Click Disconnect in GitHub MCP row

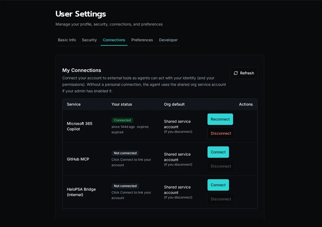(221, 166)
